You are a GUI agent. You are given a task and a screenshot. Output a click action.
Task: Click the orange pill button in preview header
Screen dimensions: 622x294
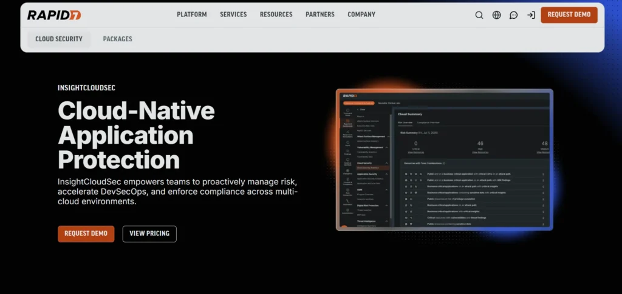(359, 103)
